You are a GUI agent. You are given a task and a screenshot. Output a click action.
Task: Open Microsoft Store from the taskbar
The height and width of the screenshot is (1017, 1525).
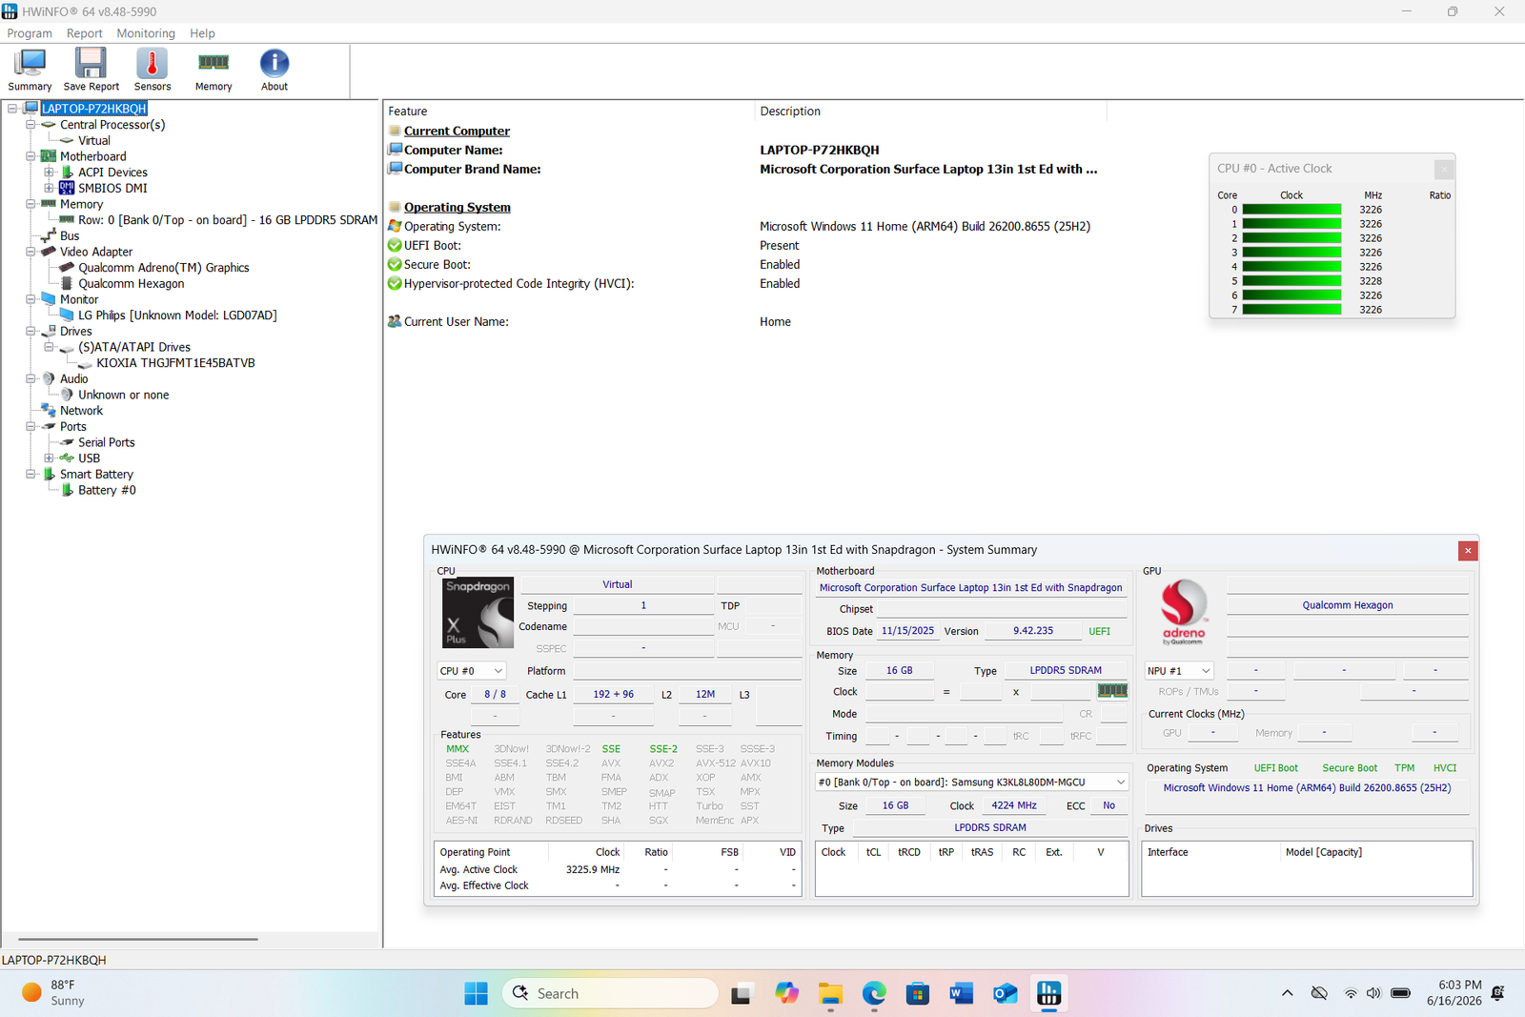click(x=918, y=993)
